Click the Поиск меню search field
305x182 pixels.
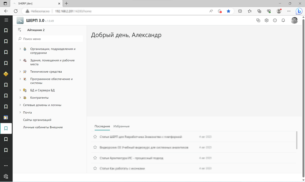coord(51,39)
